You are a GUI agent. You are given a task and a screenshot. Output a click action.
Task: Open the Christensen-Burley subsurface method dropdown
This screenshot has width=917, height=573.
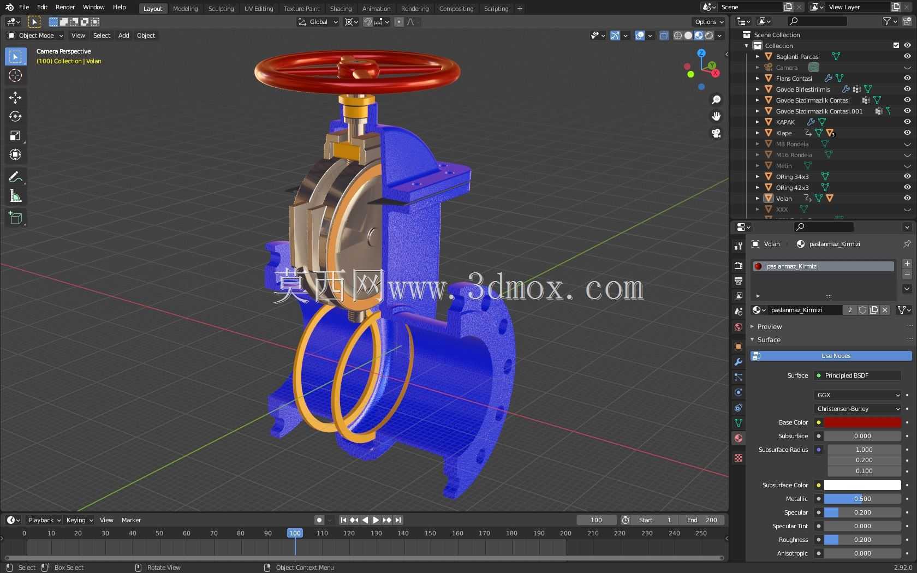pyautogui.click(x=858, y=409)
